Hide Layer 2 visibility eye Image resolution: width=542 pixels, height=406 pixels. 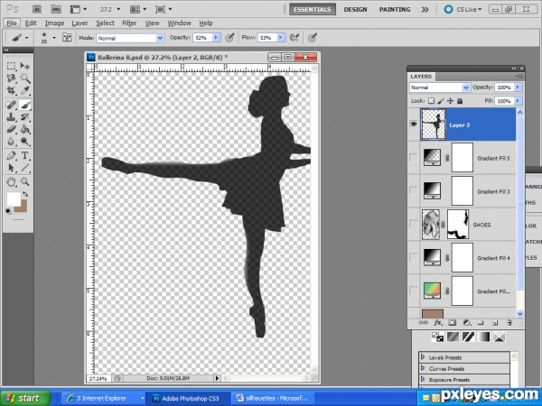414,125
